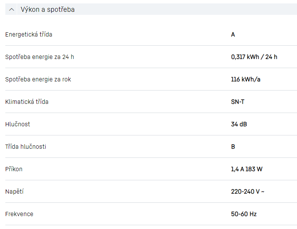Image resolution: width=297 pixels, height=229 pixels.
Task: Click the Výkon a spotřeba header title
Action: pos(47,10)
